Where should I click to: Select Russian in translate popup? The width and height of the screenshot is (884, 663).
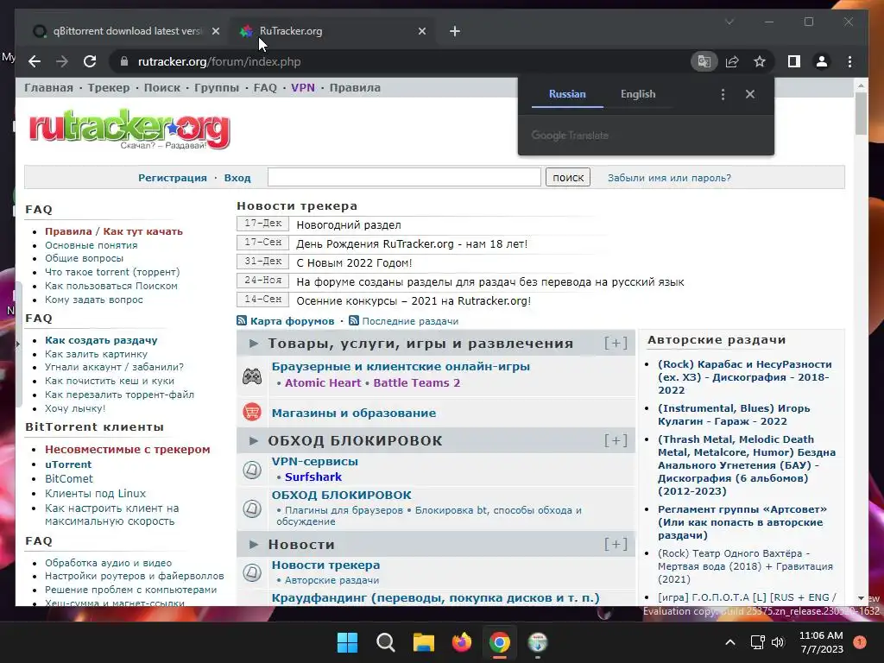567,94
